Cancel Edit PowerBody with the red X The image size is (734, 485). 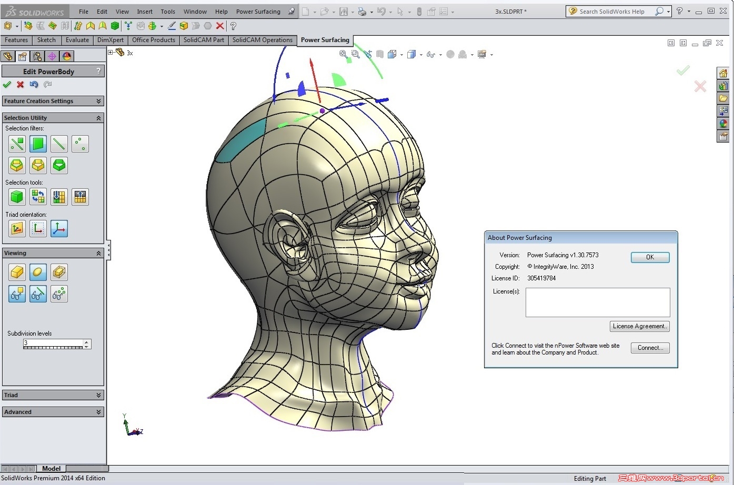[x=21, y=84]
